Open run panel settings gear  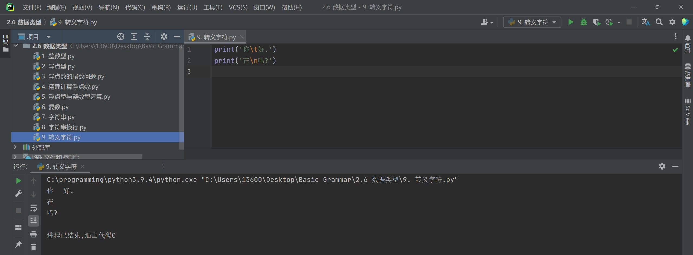point(662,166)
